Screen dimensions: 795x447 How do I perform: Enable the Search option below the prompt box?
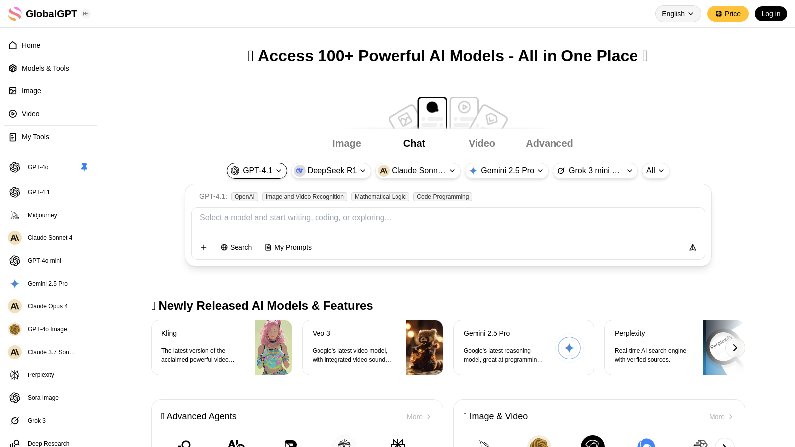point(236,247)
